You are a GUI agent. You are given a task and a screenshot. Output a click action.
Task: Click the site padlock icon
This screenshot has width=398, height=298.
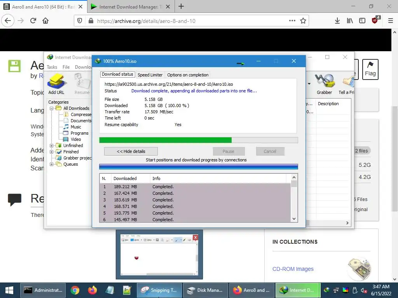click(x=91, y=21)
